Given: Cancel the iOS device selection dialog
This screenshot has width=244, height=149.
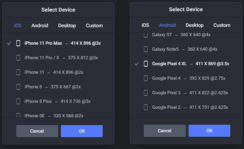Looking at the screenshot, I should [x=37, y=131].
